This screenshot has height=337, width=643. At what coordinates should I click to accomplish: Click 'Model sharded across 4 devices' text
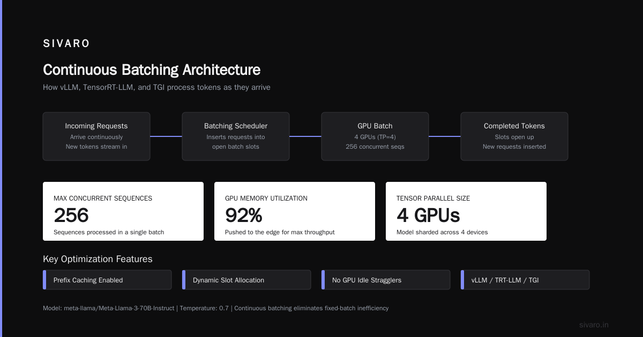442,232
